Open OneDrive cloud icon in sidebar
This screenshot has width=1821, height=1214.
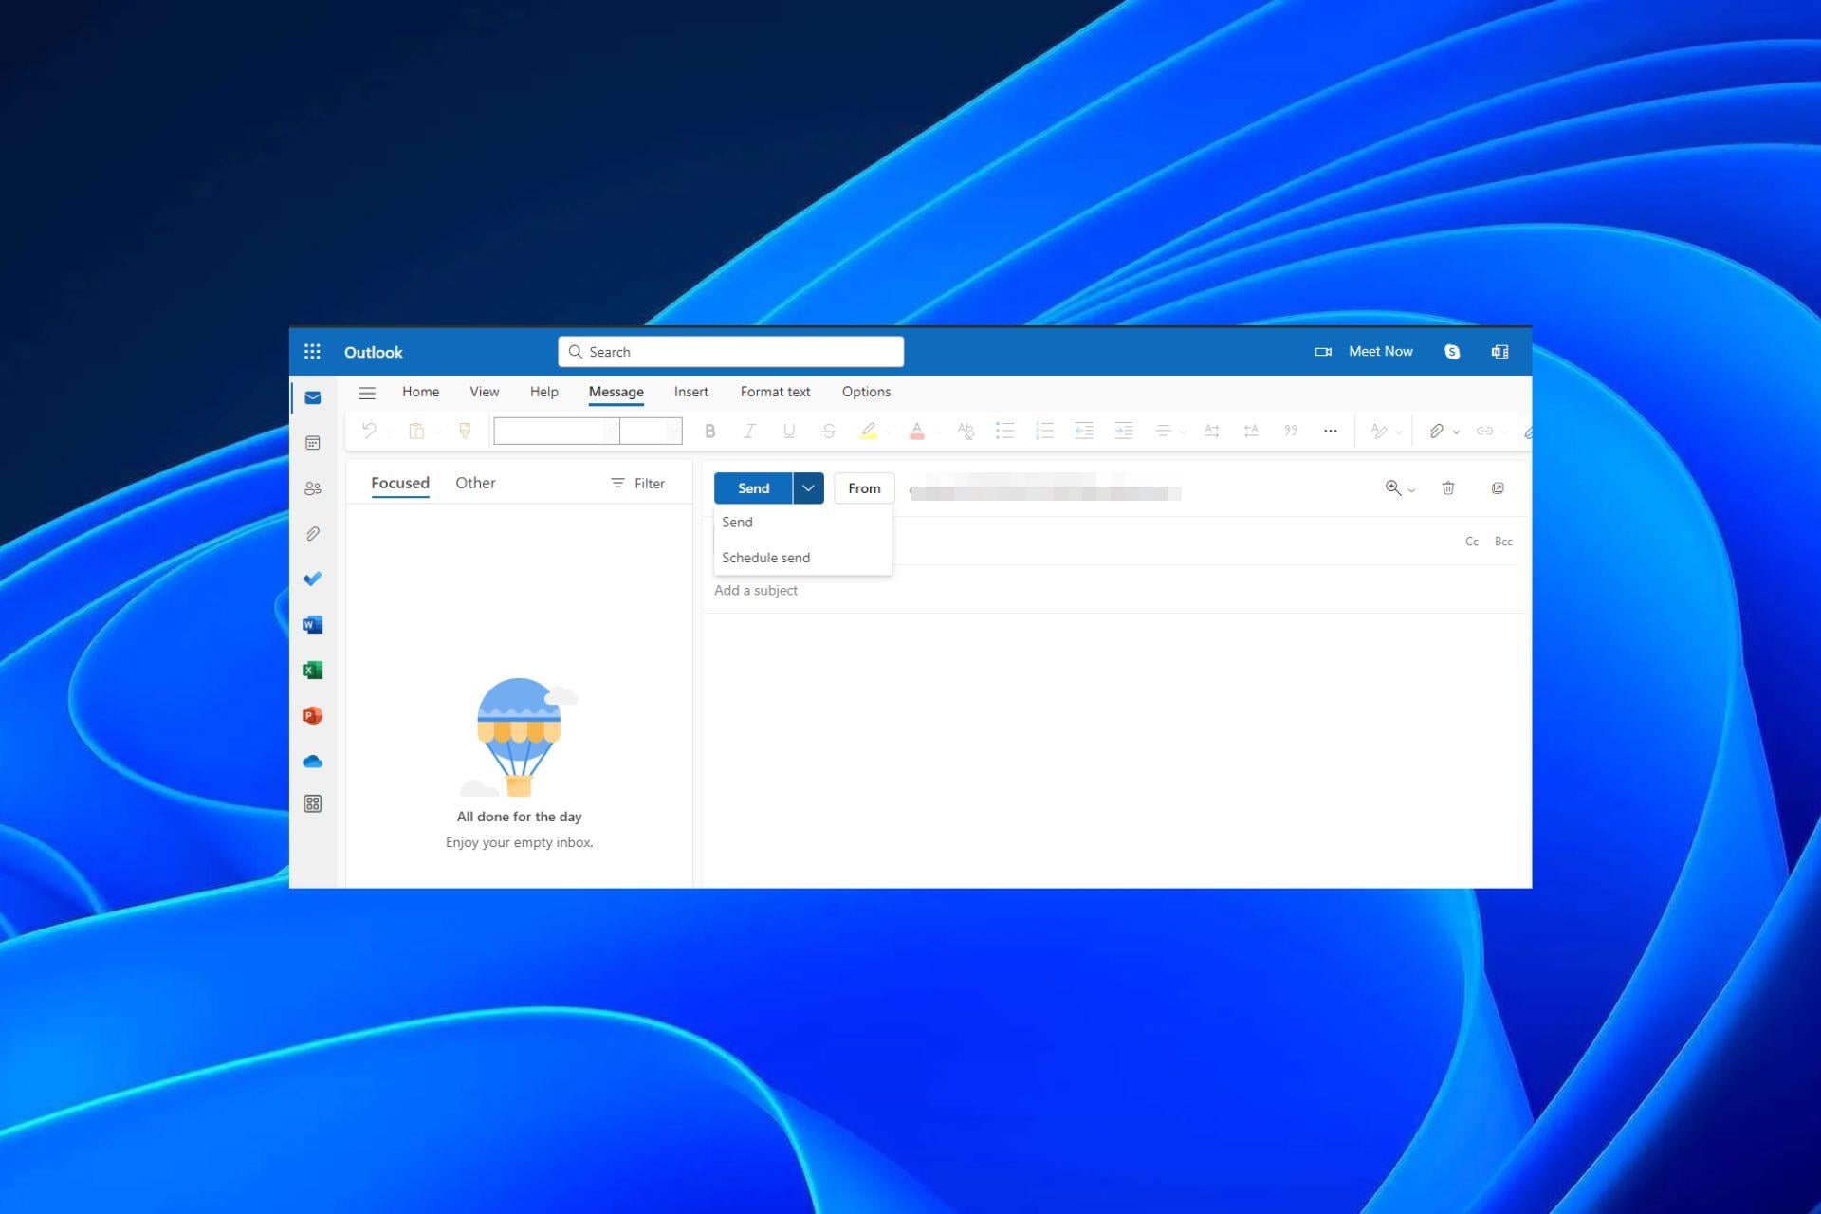[312, 762]
